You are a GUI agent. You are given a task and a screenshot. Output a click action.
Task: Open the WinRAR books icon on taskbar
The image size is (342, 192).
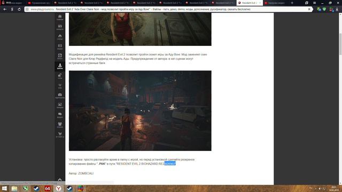(x=81, y=188)
